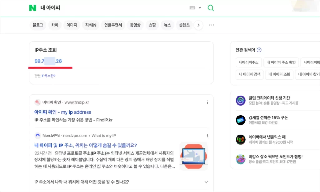Image resolution: width=320 pixels, height=192 pixels.
Task: Expand the keyboard dropdown arrow
Action: tap(200, 8)
